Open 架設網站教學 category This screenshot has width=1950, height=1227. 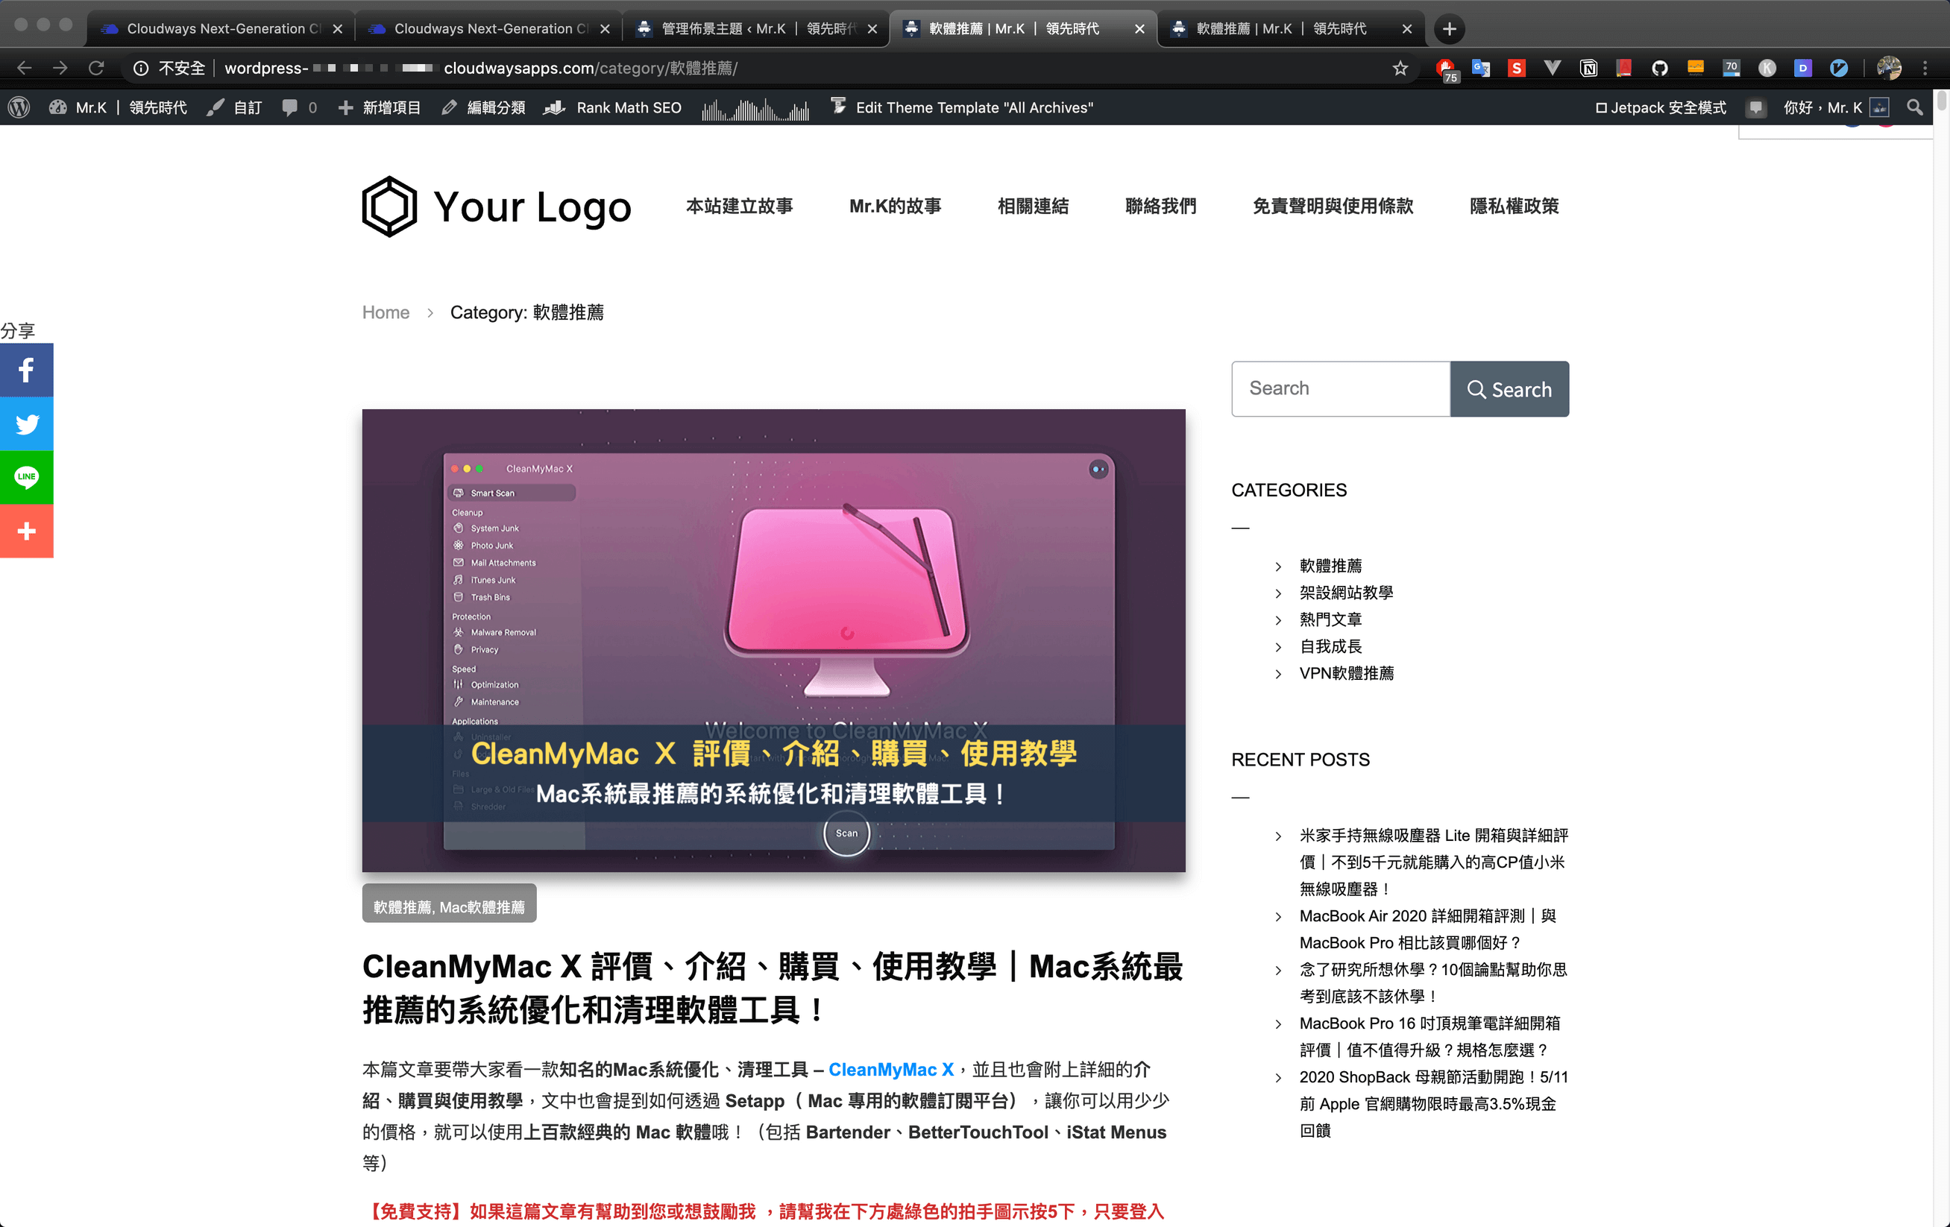(1346, 593)
